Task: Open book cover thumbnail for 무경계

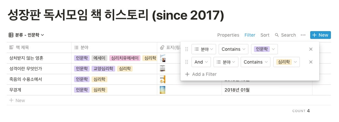Action: point(162,90)
